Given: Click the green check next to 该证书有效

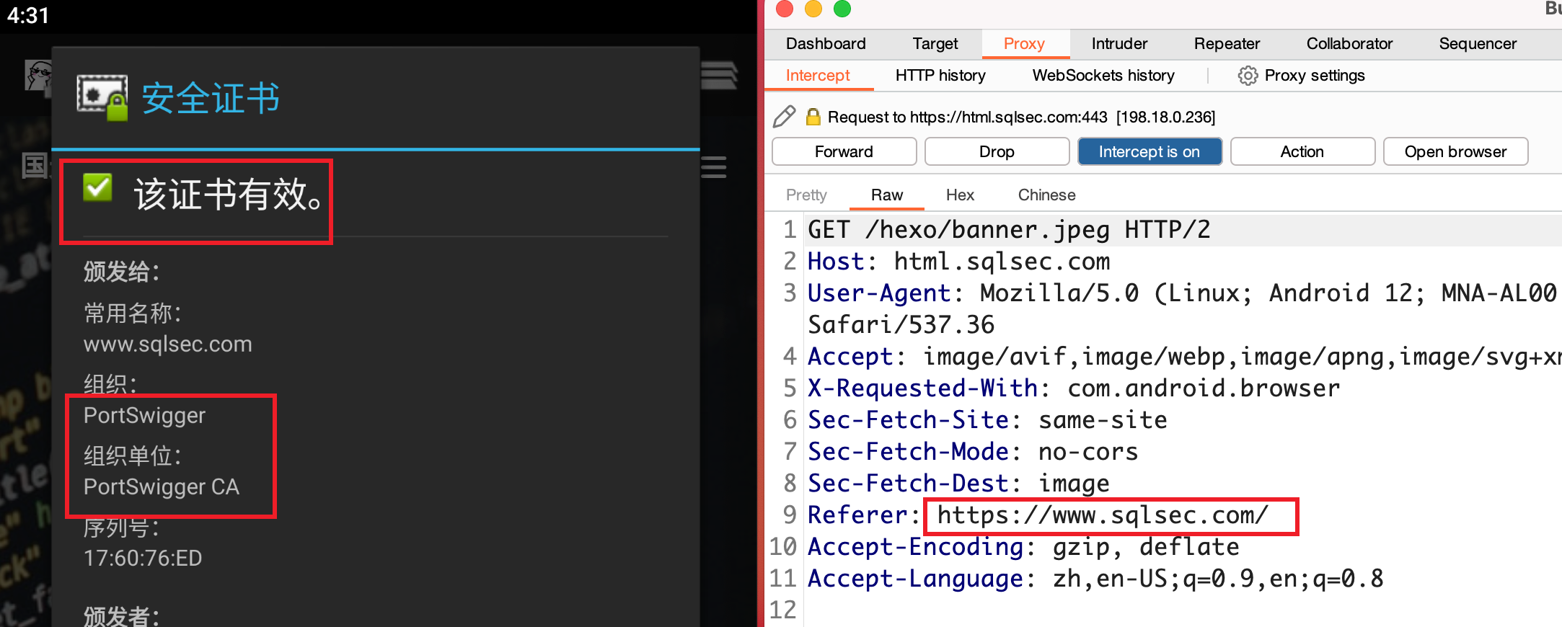Looking at the screenshot, I should 97,188.
